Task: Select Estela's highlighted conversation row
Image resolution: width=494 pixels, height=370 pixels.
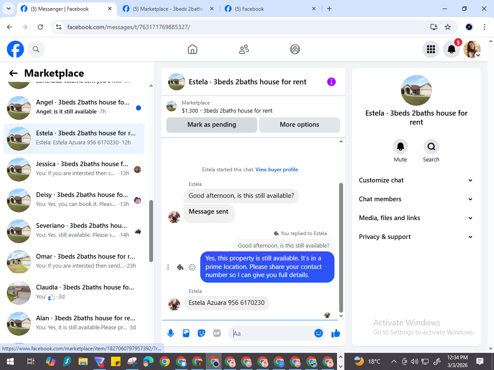Action: (x=74, y=139)
